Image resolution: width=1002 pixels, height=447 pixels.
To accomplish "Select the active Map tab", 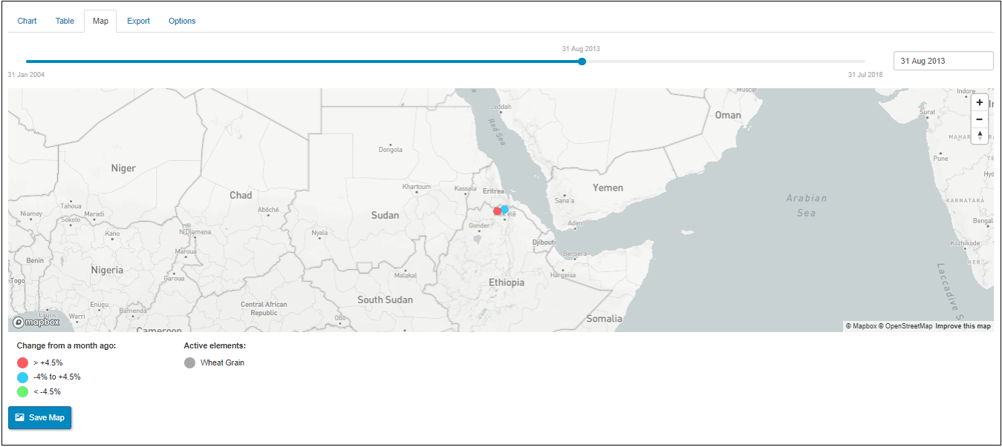I will point(100,21).
